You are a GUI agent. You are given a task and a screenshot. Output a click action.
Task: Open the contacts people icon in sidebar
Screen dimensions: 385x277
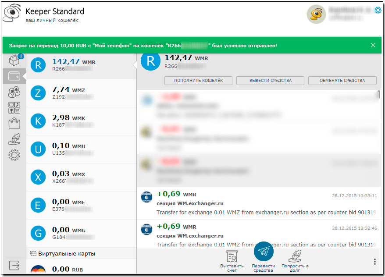(x=14, y=92)
